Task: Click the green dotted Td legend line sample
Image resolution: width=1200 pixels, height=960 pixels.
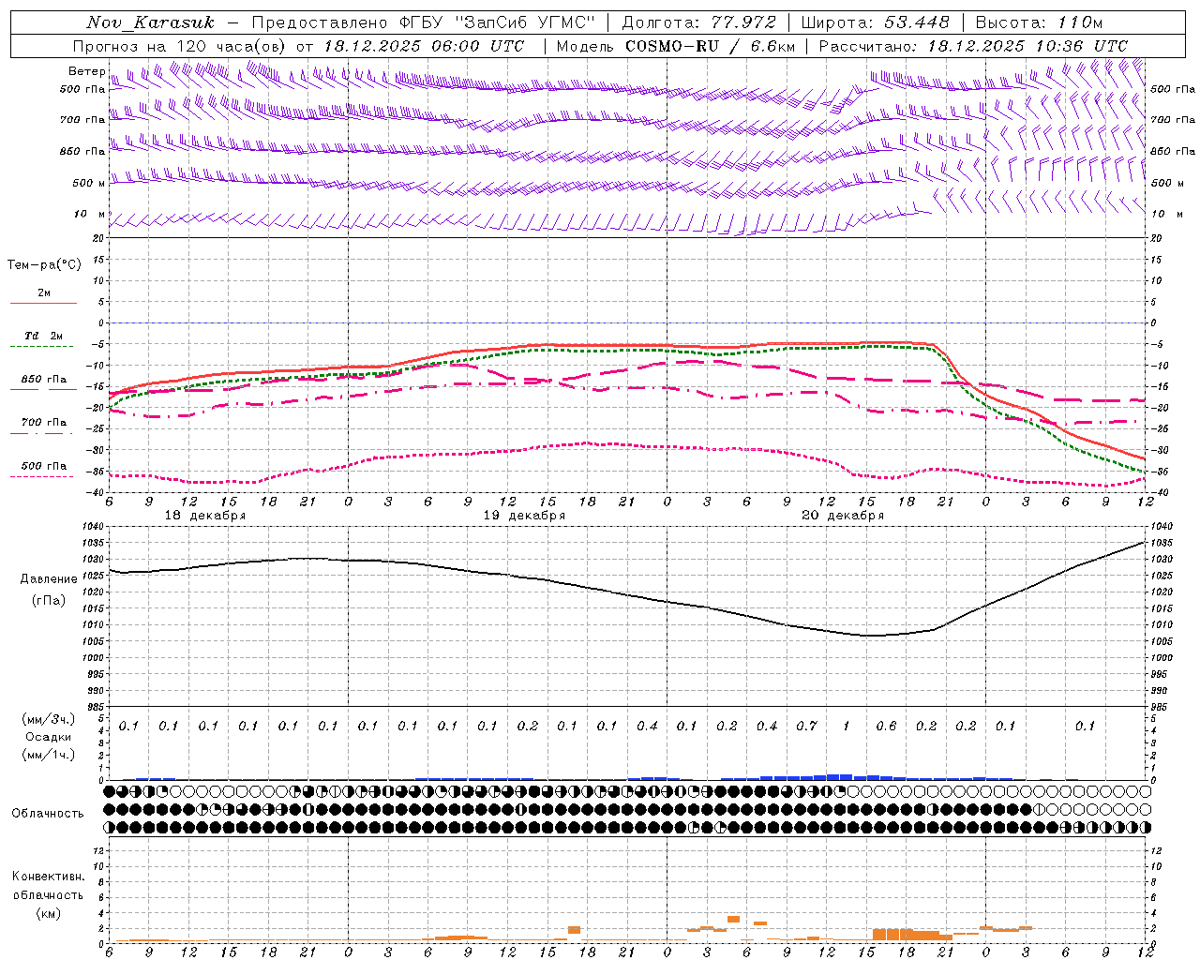Action: [43, 347]
